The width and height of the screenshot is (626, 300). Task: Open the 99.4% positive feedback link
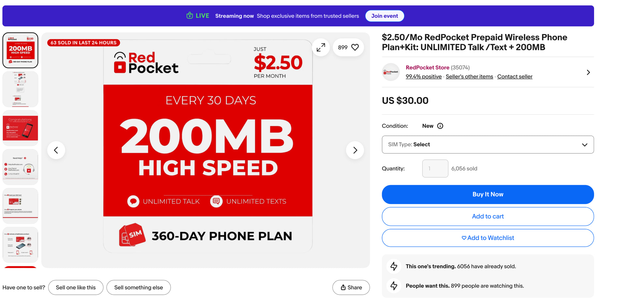[424, 77]
